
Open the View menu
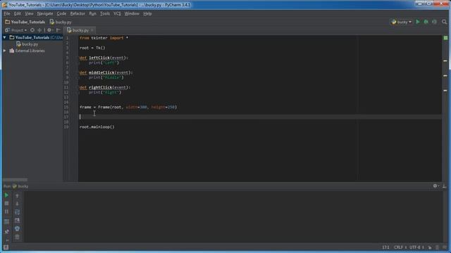[29, 13]
